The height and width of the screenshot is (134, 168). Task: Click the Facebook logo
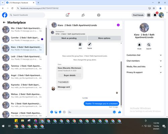(x=5, y=15)
